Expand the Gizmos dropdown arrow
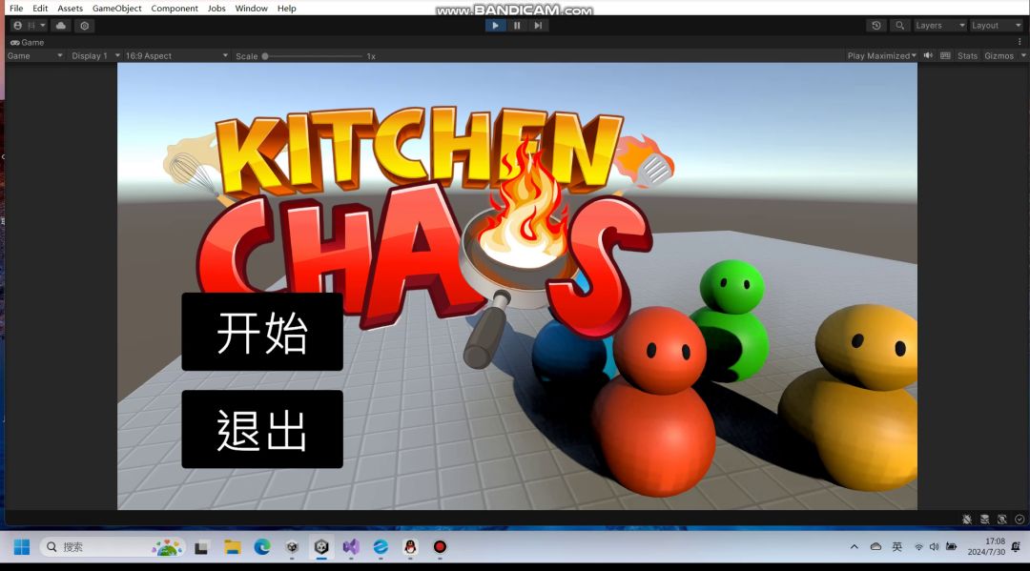Screen dimensions: 1030x571 [x=1023, y=56]
